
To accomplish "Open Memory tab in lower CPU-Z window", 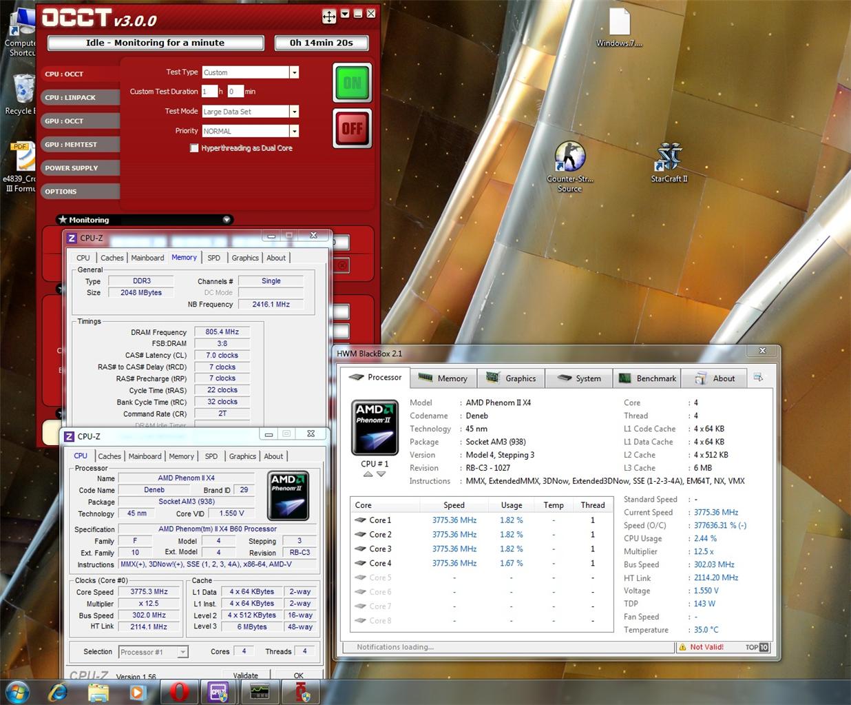I will click(x=181, y=456).
